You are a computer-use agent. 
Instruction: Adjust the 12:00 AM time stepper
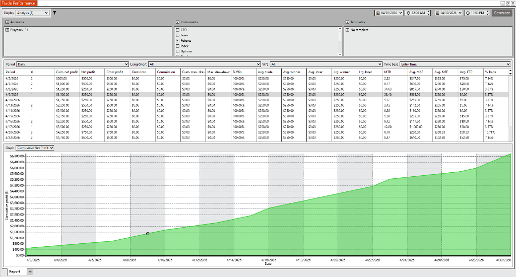428,13
